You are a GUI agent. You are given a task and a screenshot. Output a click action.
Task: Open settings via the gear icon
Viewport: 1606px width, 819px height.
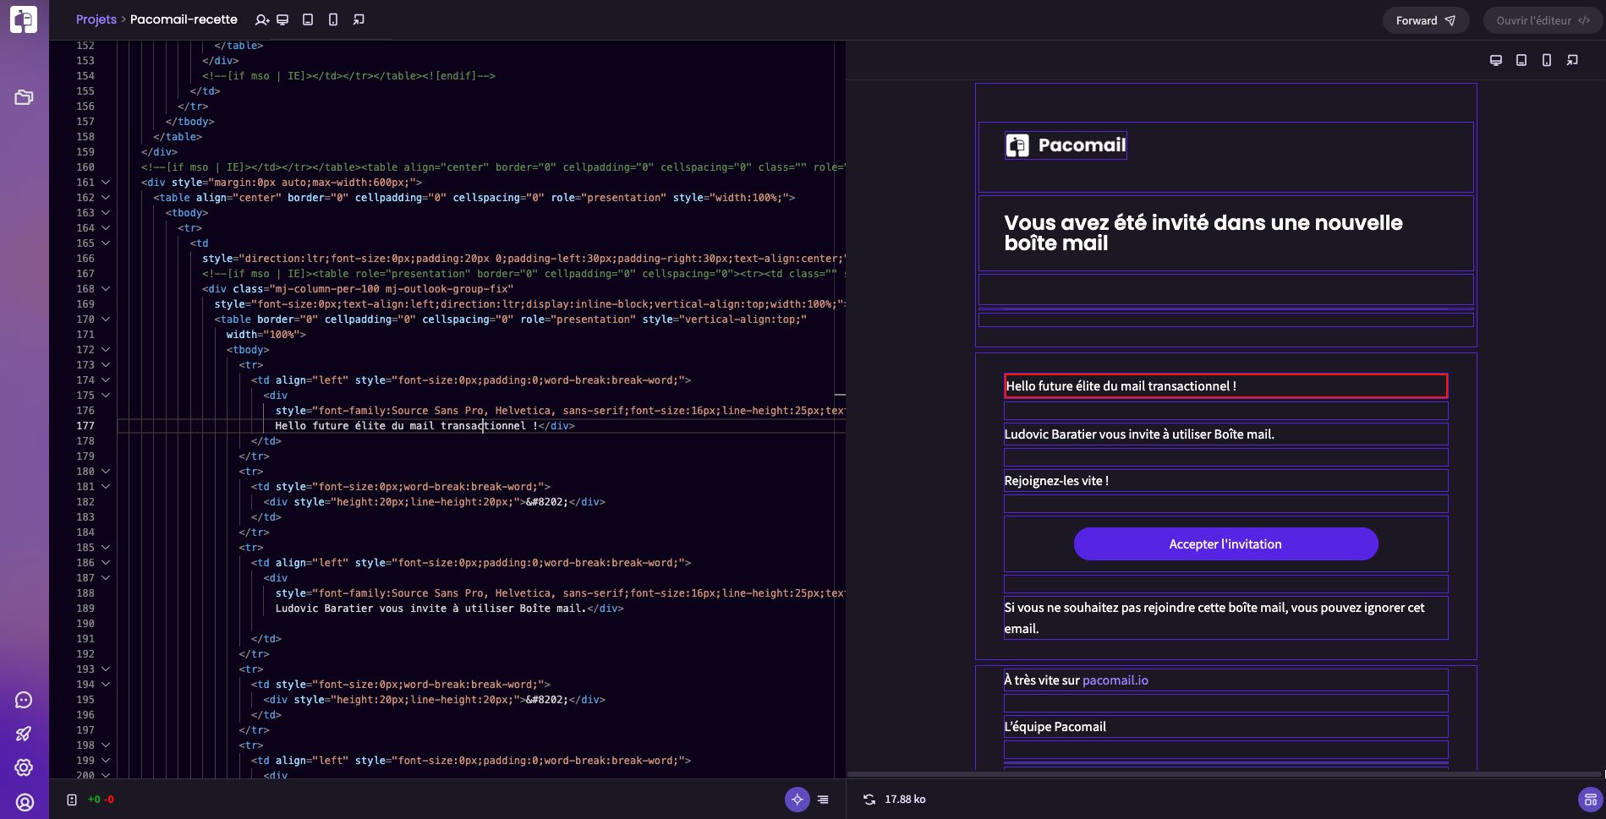[x=24, y=767]
